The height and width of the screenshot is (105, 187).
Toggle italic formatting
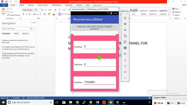coord(27,14)
